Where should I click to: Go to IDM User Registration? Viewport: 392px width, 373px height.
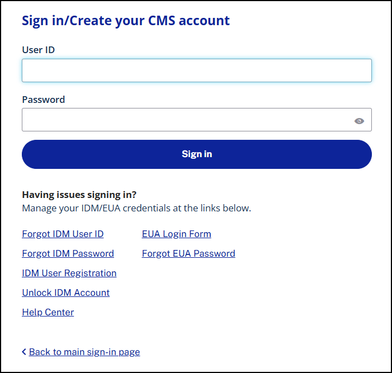click(x=69, y=273)
